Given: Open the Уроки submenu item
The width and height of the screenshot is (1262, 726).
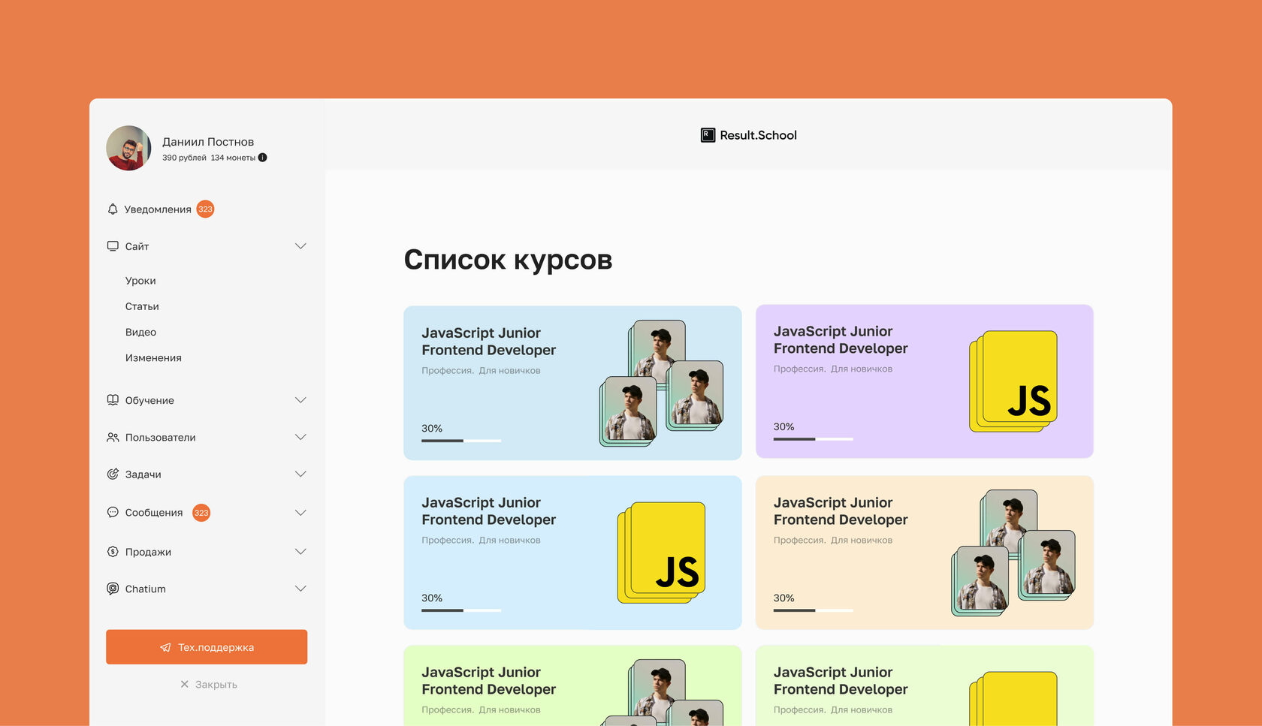Looking at the screenshot, I should coord(140,281).
